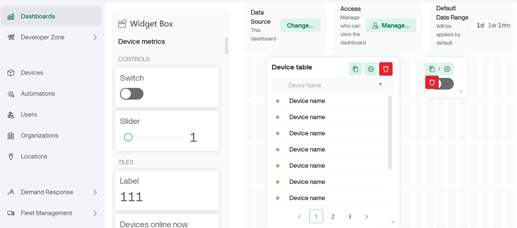Select the 1w default date range

click(x=492, y=25)
